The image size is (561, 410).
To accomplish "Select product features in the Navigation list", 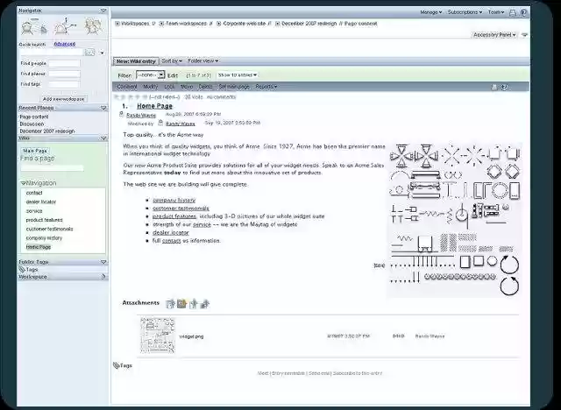I will point(44,220).
